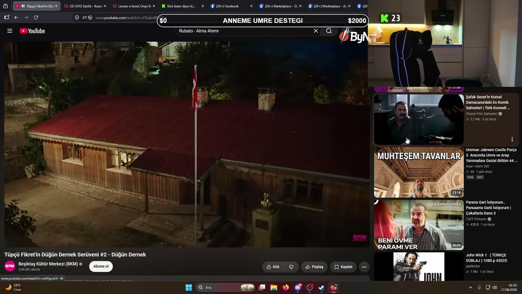The width and height of the screenshot is (522, 294).
Task: Subscribe with the Abone ol button
Action: (101, 267)
